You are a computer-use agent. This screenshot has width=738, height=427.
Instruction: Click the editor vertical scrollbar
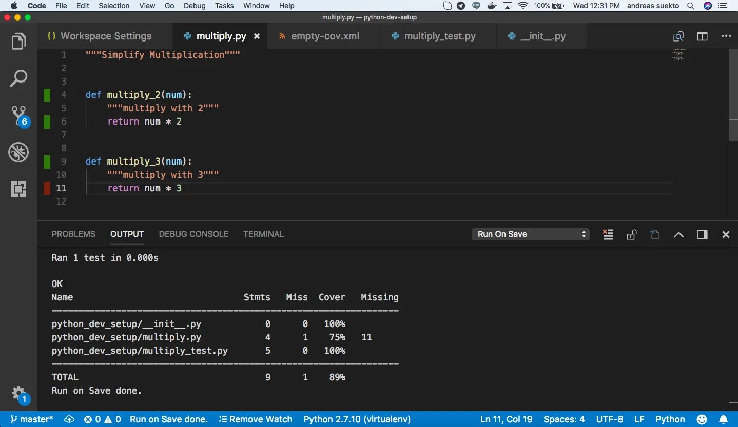tap(733, 95)
